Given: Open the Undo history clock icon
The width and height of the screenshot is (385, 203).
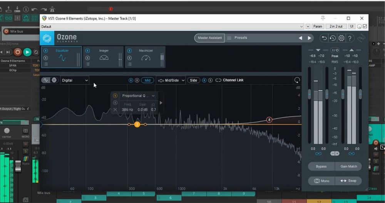Looking at the screenshot, I should point(333,38).
